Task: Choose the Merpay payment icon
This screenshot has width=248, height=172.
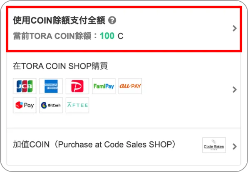Action: 25,105
